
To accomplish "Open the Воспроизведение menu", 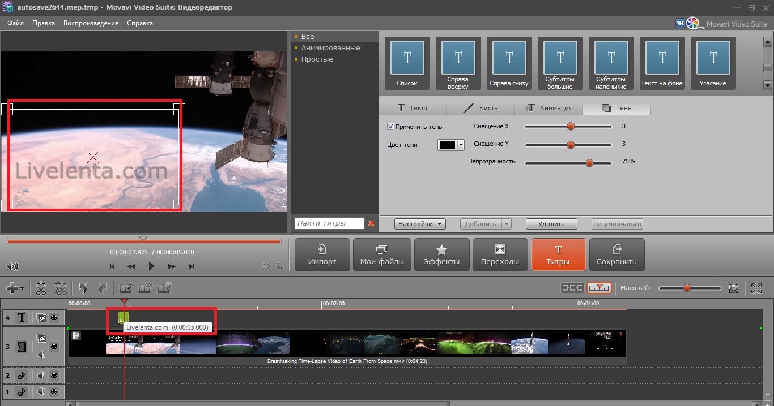I will pos(91,23).
